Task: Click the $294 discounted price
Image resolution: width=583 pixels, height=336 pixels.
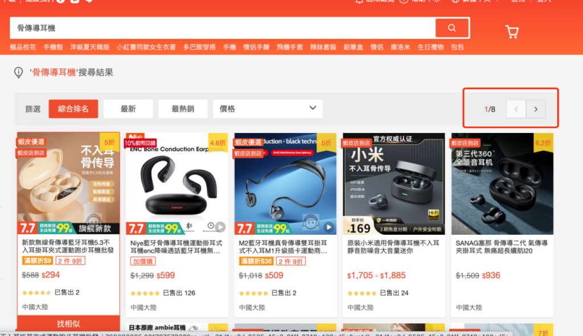Action: click(x=51, y=275)
